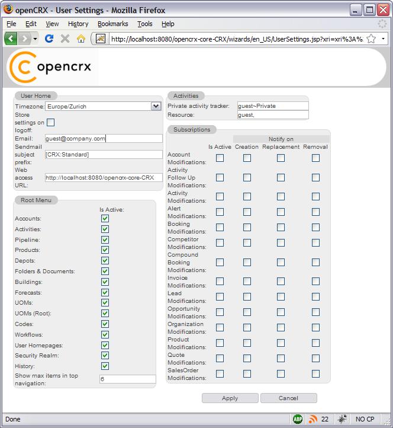Check Activity Follow Up Modifications Creation checkbox

pyautogui.click(x=247, y=177)
